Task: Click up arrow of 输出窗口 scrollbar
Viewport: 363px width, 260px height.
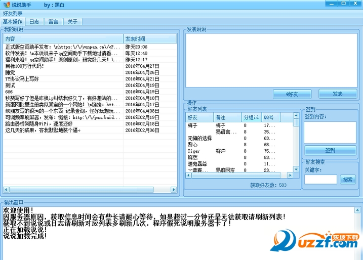Action: pyautogui.click(x=357, y=210)
